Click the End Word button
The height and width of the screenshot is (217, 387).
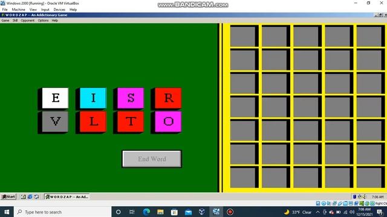point(152,159)
